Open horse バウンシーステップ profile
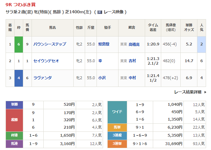The width and height of the screenshot is (211, 150). click(50, 44)
